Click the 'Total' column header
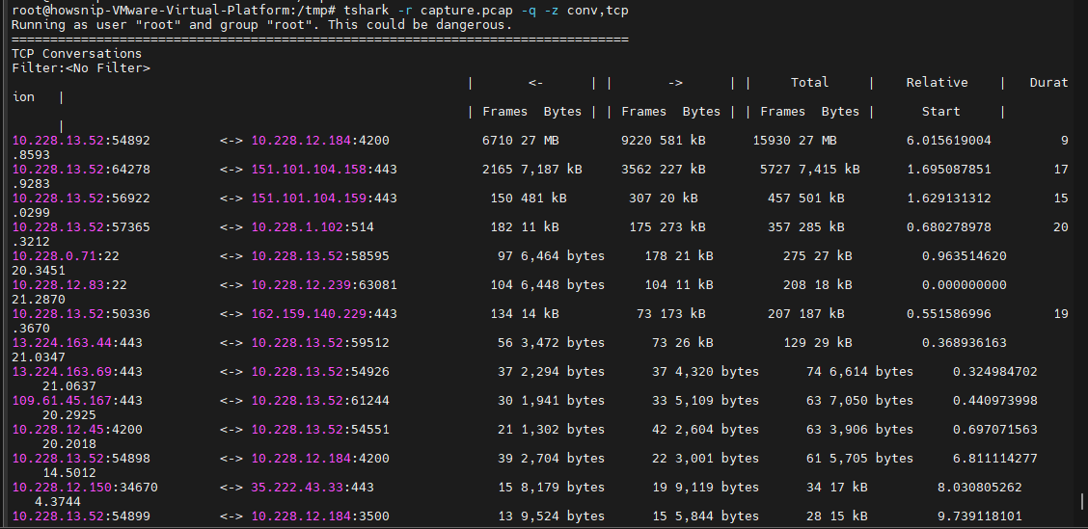Image resolution: width=1088 pixels, height=529 pixels. 810,83
